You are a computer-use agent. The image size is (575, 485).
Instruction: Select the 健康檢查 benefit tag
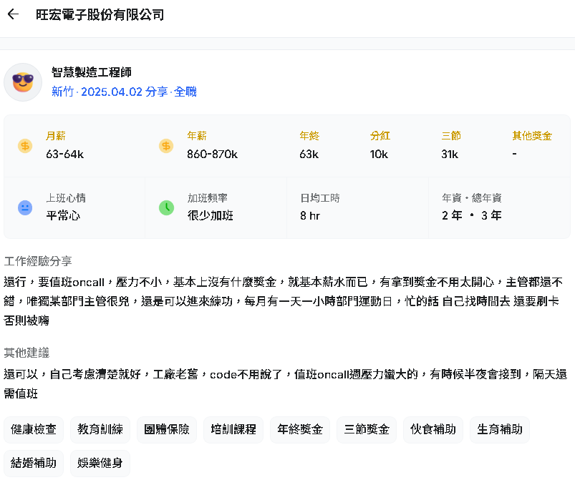[x=34, y=429]
